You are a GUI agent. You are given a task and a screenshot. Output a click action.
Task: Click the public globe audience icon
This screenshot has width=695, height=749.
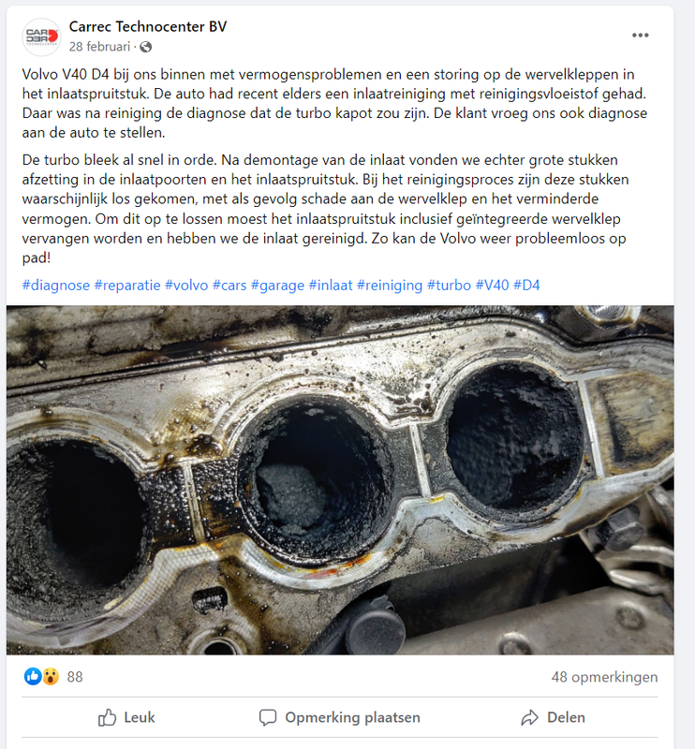point(145,46)
